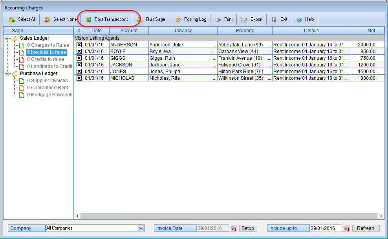Untick the JACKSON row checkbox

[x=79, y=64]
